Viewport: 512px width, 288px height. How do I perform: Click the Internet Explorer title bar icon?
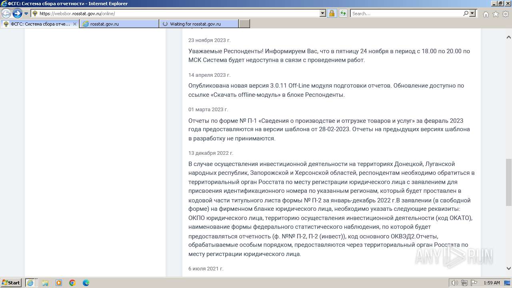4,4
